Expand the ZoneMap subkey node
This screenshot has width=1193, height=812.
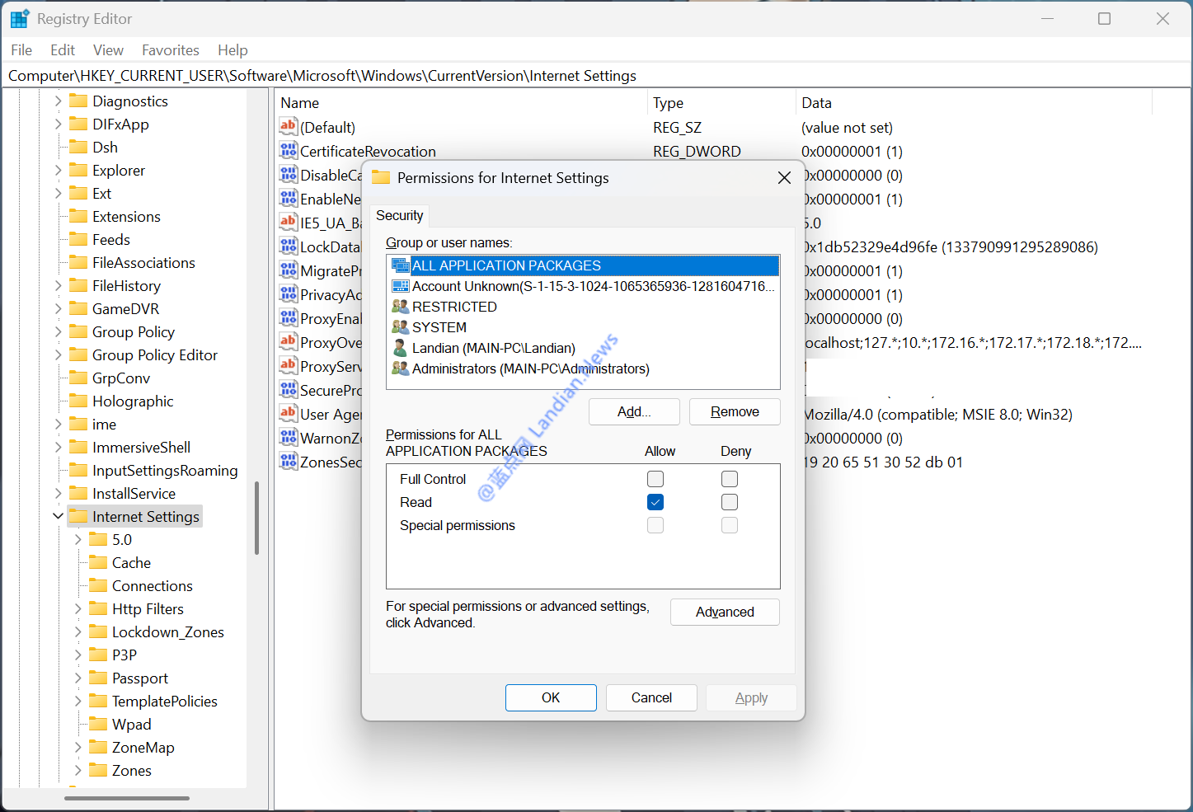pos(77,747)
